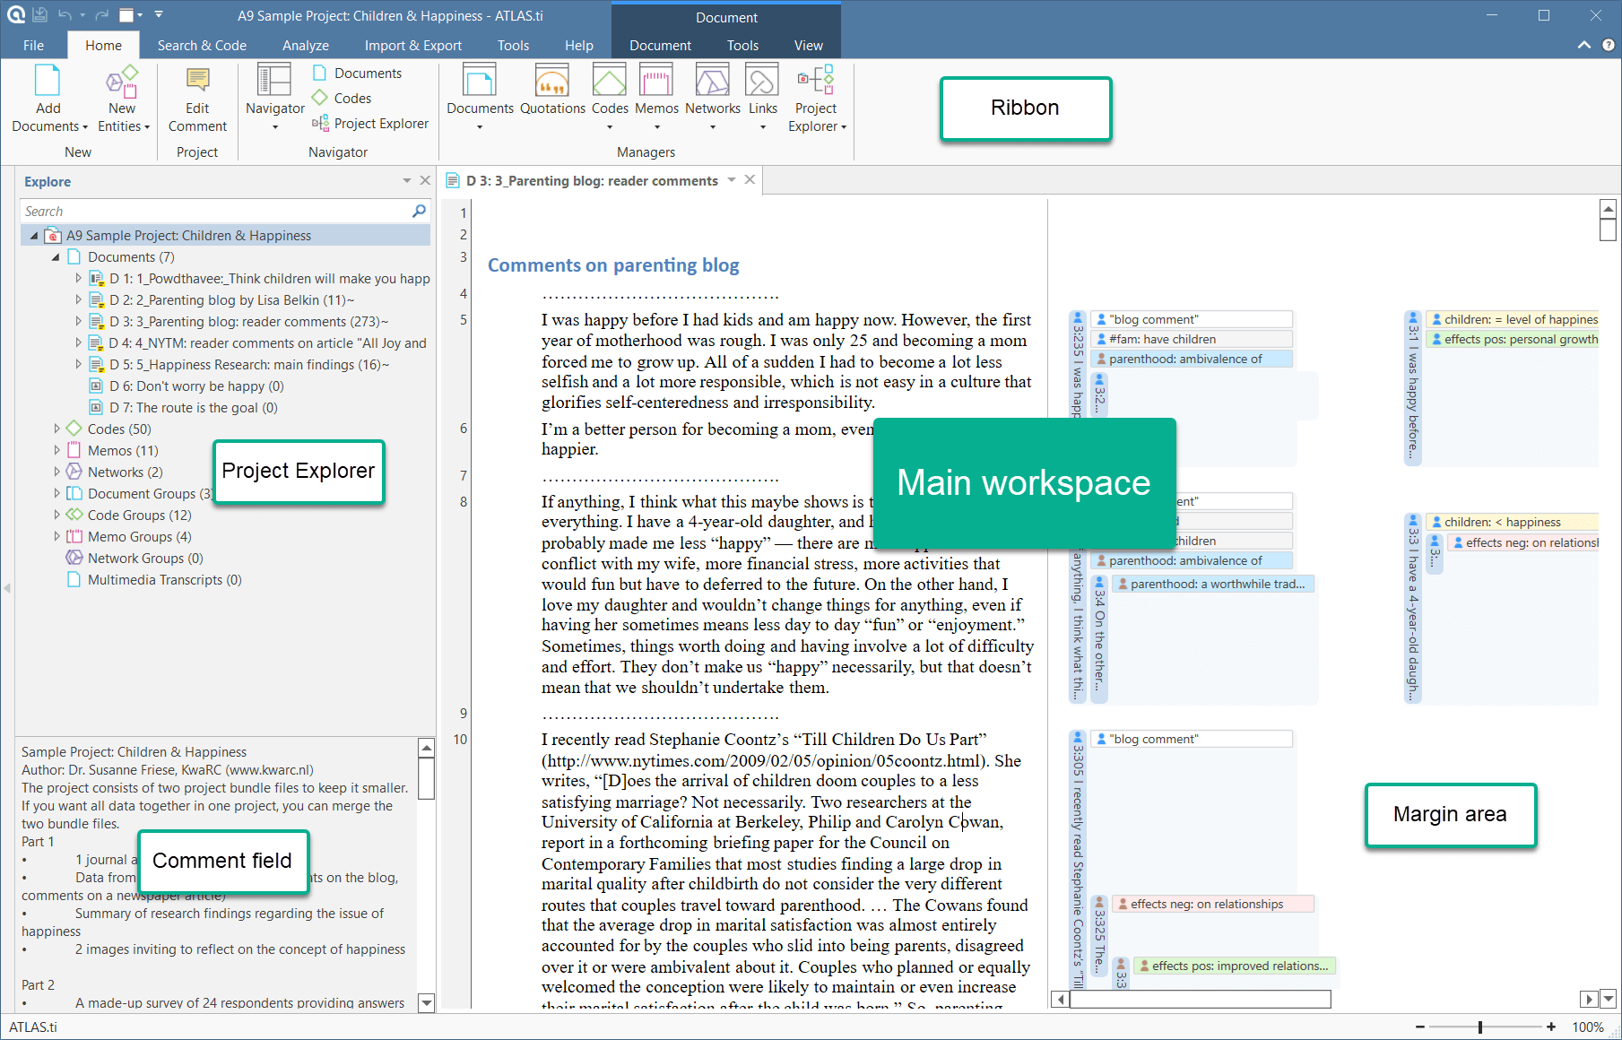Close the D 3 document tab
1622x1040 pixels.
coord(750,180)
